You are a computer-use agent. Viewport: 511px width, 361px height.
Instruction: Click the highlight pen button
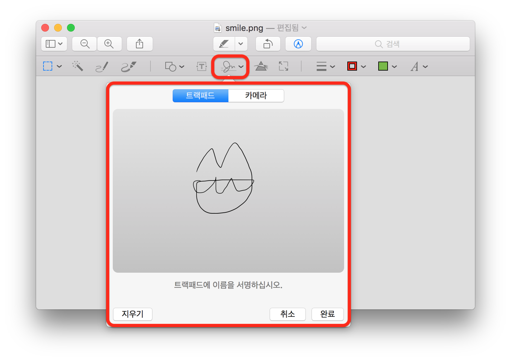(224, 44)
